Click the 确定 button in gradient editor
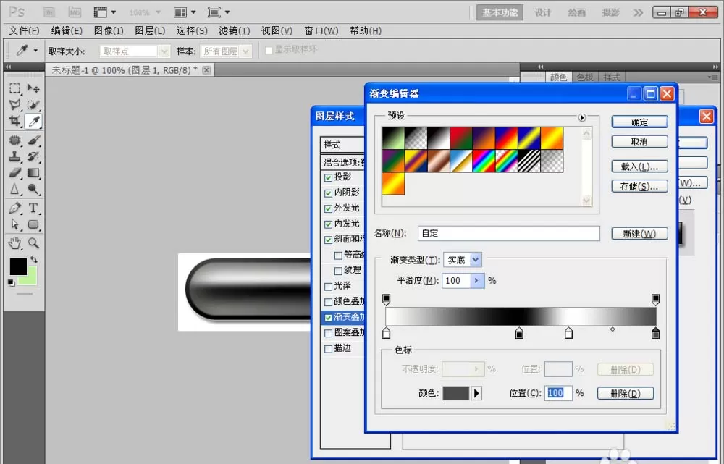The height and width of the screenshot is (464, 724). tap(639, 122)
